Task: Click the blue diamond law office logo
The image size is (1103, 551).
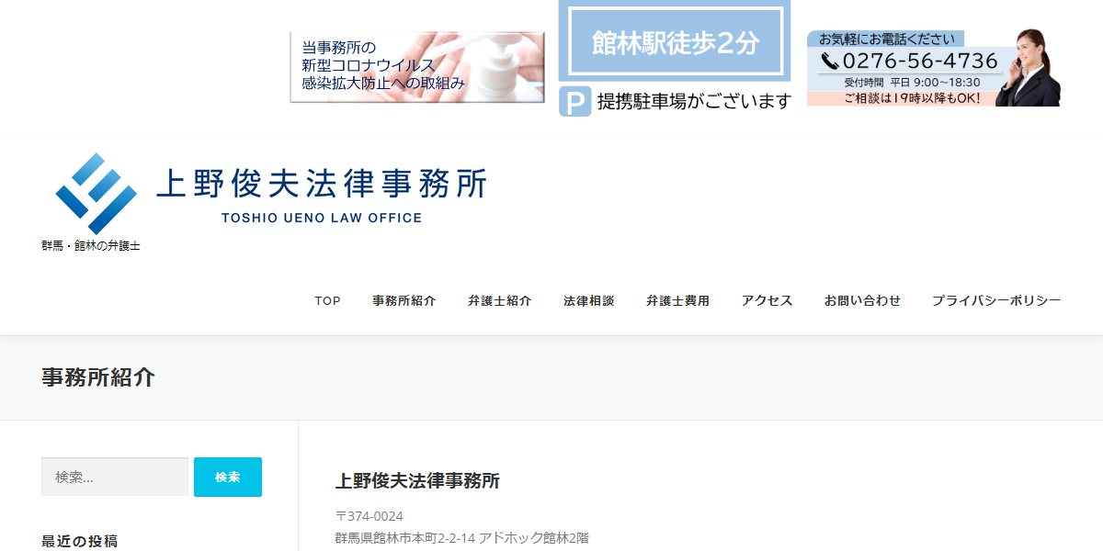Action: [96, 193]
